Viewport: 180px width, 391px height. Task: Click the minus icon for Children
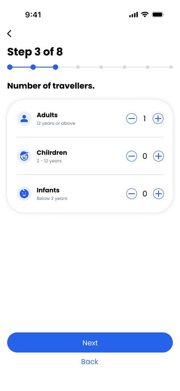pyautogui.click(x=132, y=156)
